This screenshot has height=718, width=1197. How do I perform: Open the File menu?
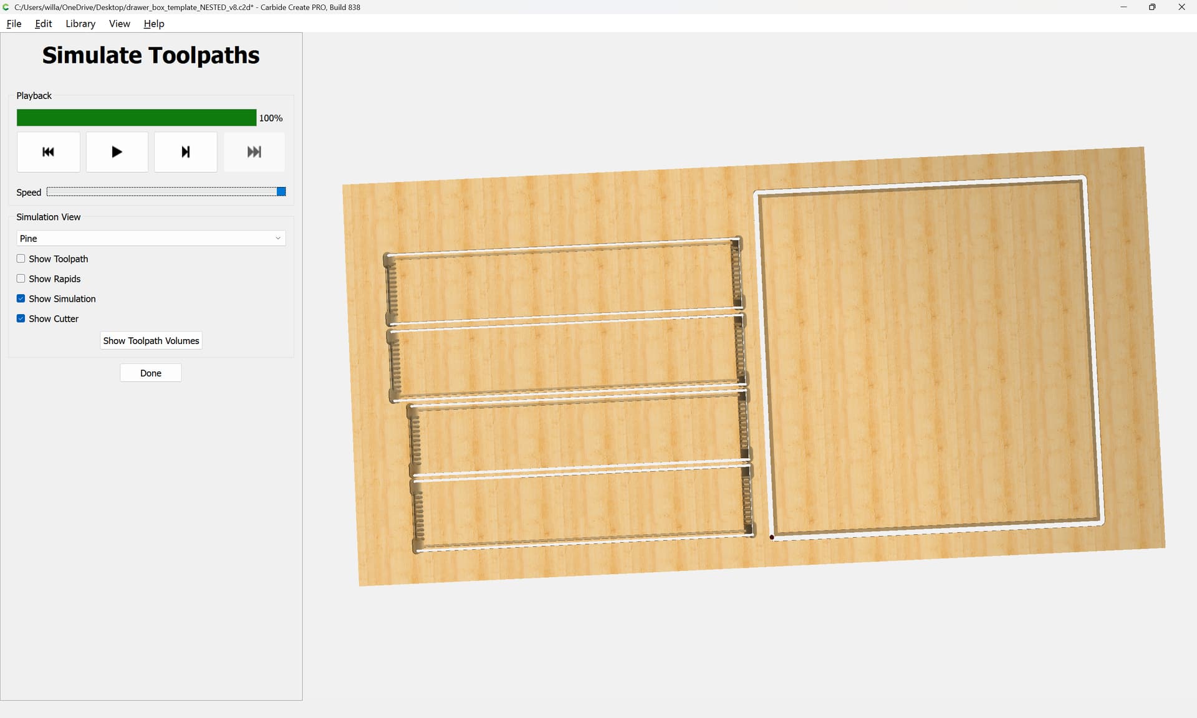tap(14, 24)
